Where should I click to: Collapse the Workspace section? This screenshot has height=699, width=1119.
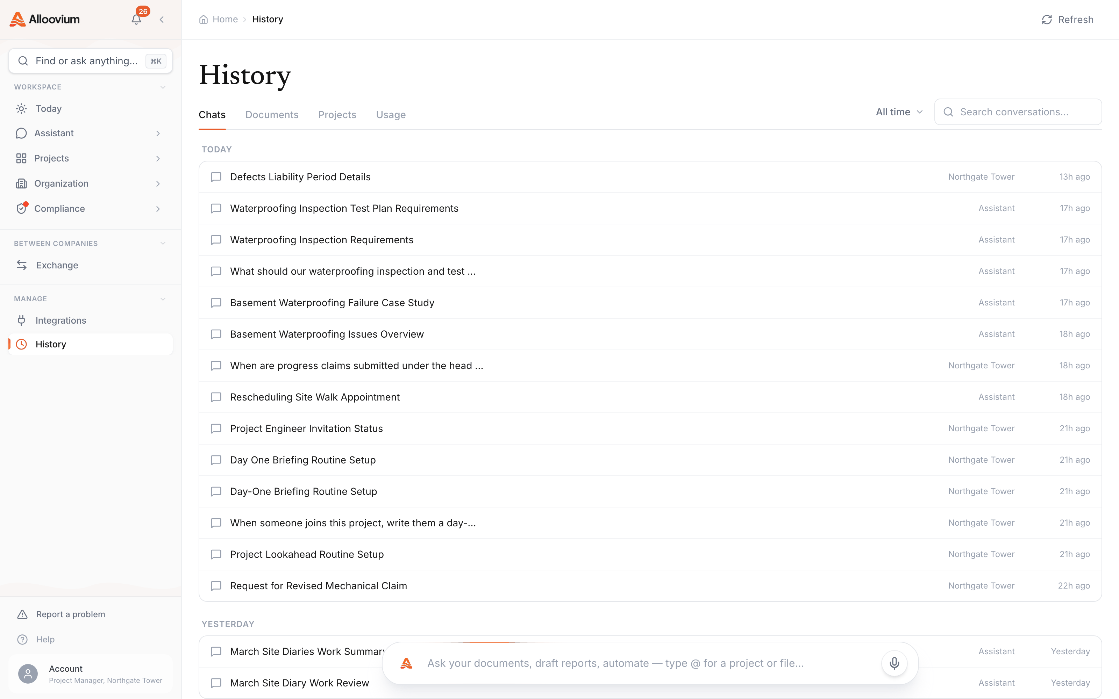point(163,87)
